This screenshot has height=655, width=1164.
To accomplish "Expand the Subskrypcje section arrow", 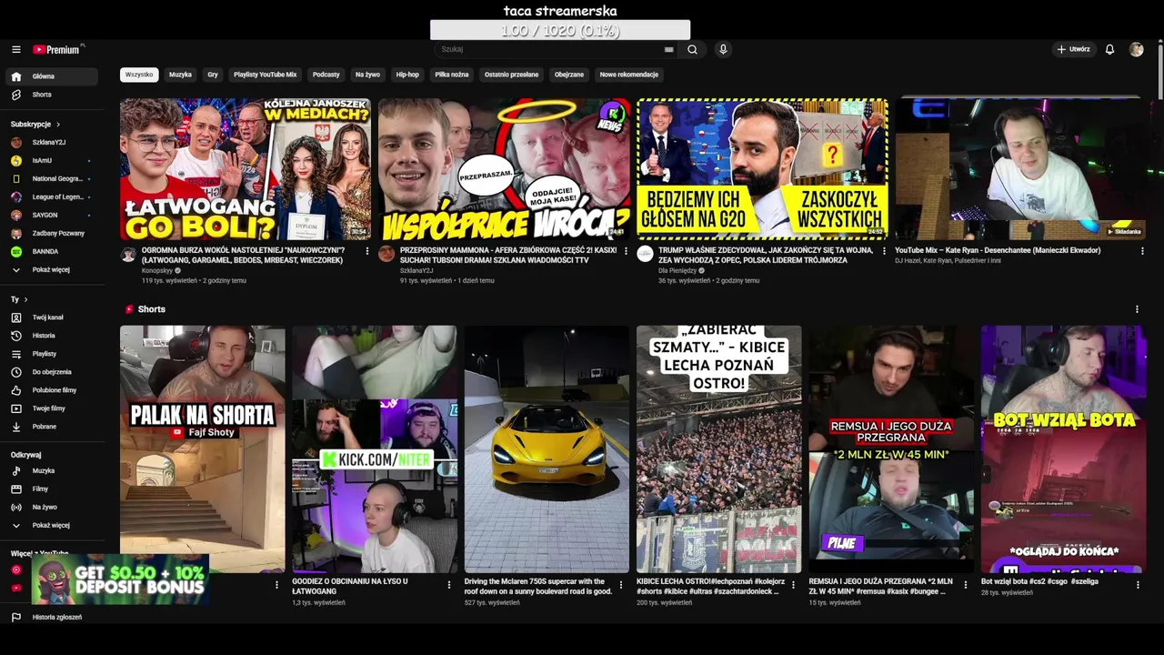I will pyautogui.click(x=58, y=124).
